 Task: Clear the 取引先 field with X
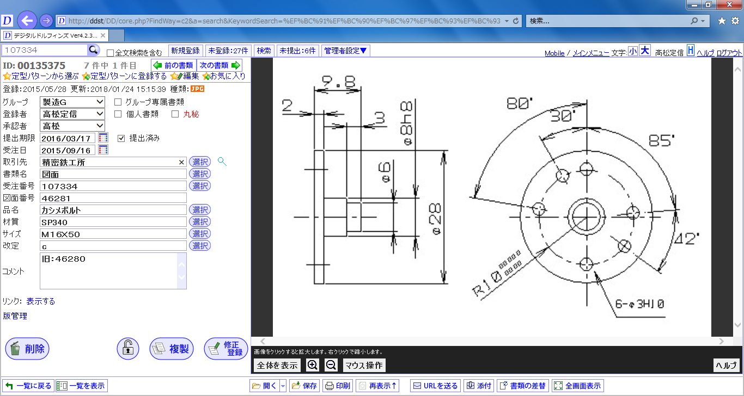182,162
